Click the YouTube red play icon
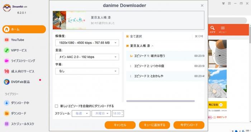The height and width of the screenshot is (132, 251). click(6, 40)
